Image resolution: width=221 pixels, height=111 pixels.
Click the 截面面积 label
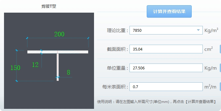tap(117, 49)
